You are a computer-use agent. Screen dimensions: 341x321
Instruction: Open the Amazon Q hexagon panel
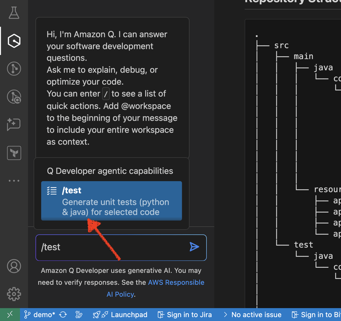(x=14, y=41)
